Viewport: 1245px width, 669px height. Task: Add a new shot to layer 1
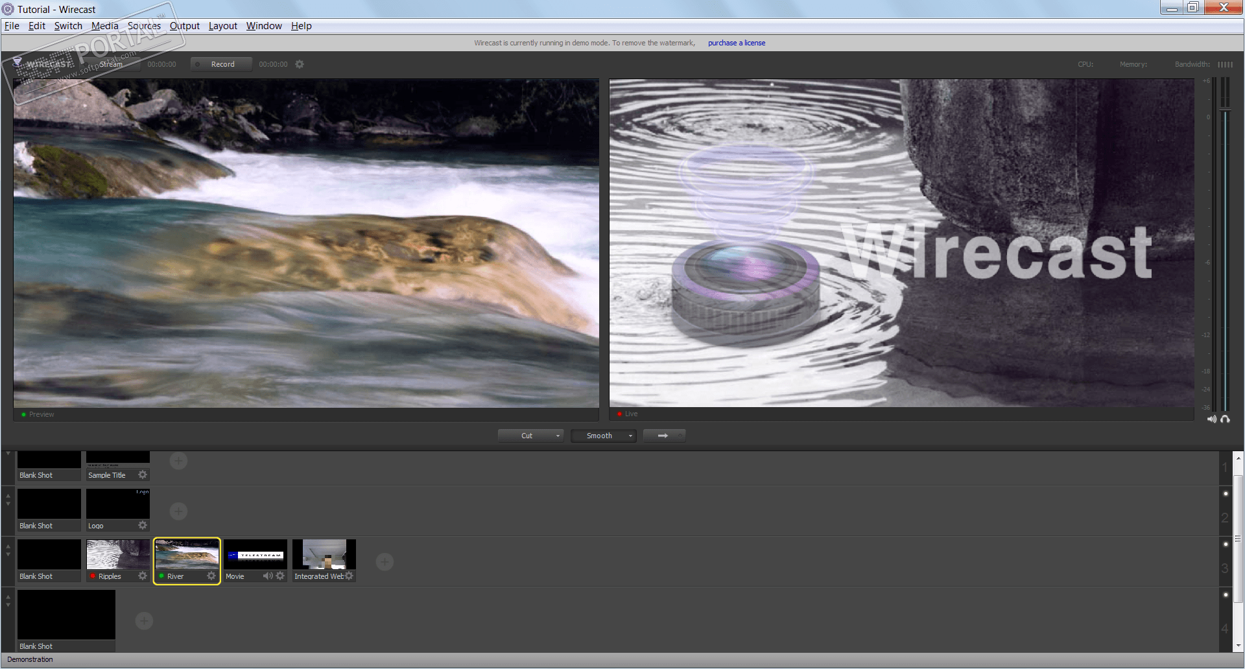tap(178, 461)
